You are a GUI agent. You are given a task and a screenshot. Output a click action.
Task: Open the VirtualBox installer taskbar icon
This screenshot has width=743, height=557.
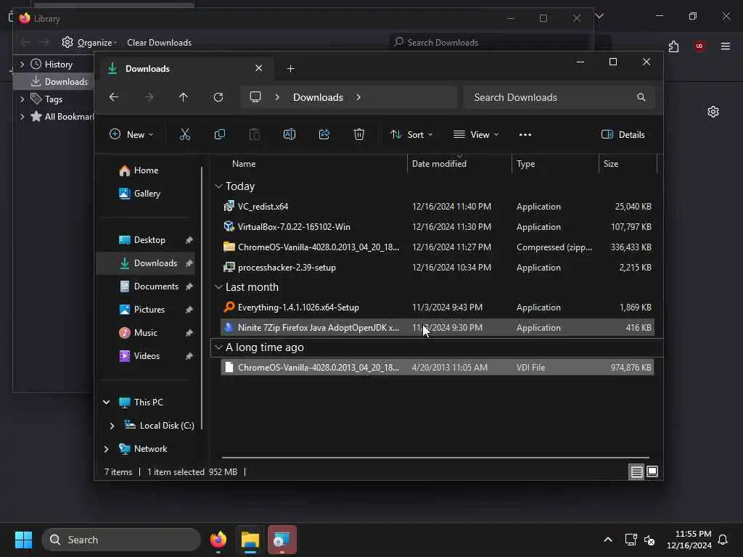click(282, 540)
